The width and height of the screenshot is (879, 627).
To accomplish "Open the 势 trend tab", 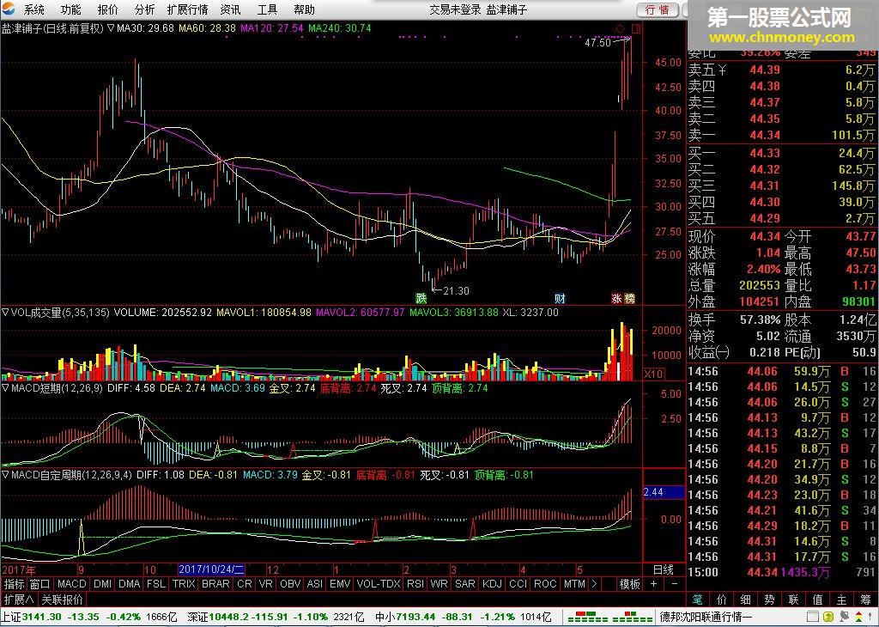I will coord(769,600).
